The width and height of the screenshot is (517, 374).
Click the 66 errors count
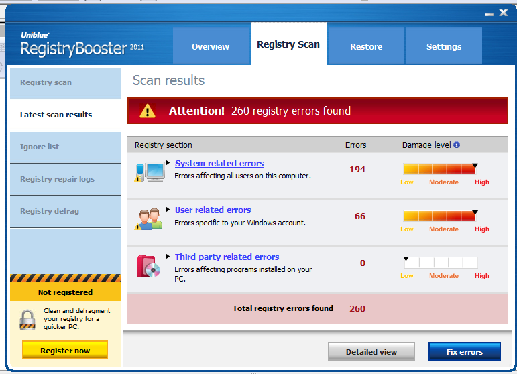pyautogui.click(x=360, y=216)
